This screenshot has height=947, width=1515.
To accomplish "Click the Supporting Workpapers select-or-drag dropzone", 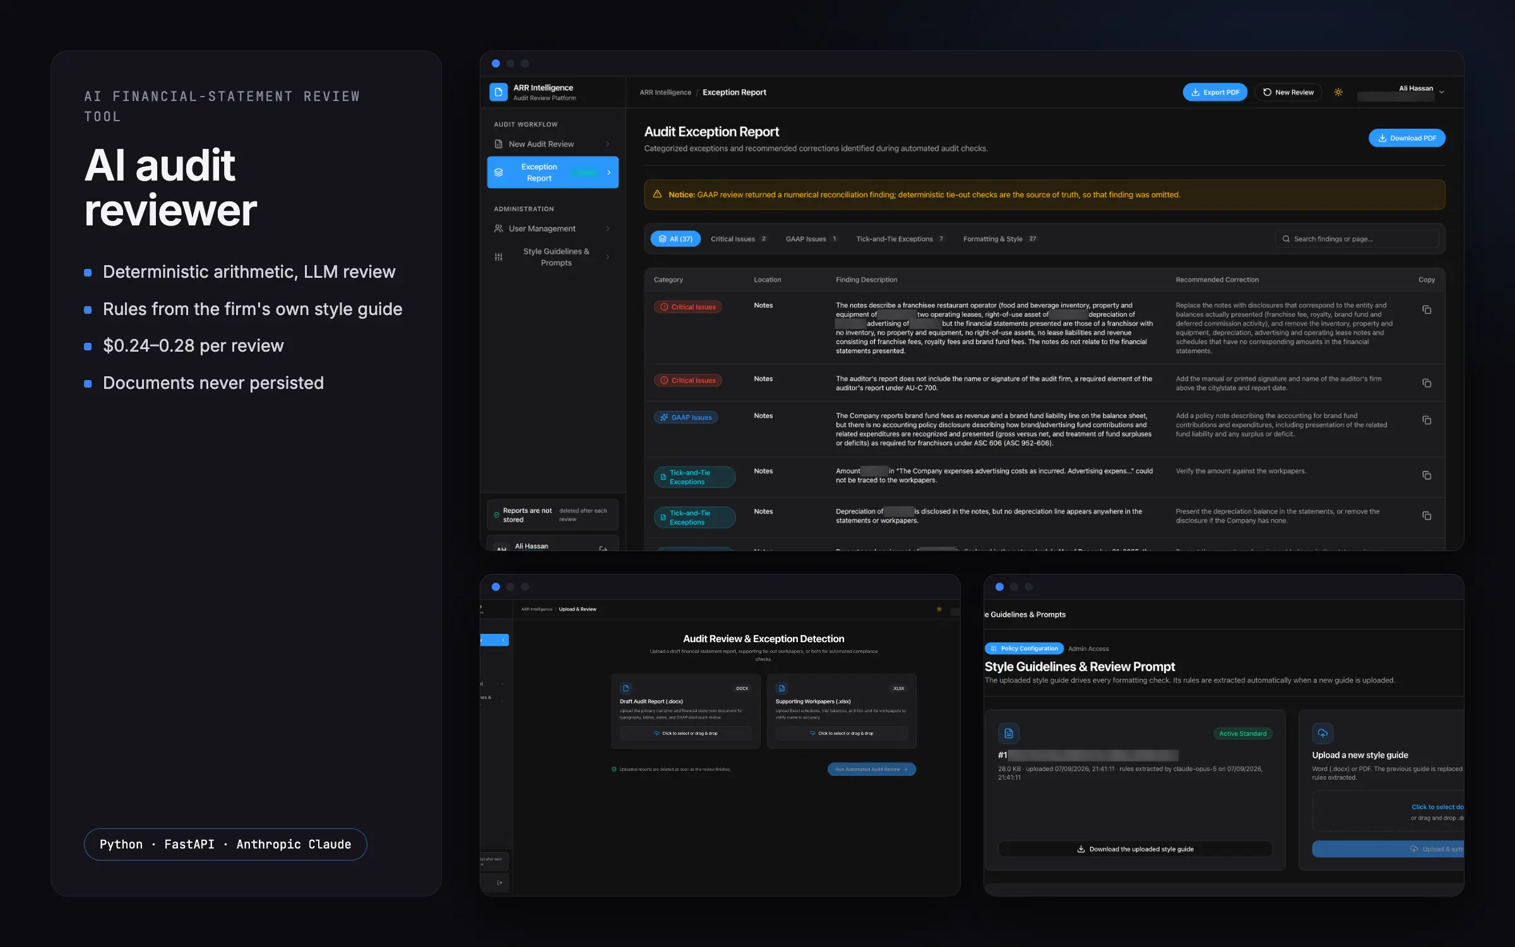I will pos(841,734).
